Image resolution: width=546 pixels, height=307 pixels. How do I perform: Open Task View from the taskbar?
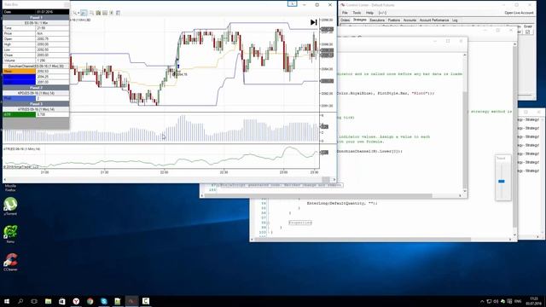[34, 301]
